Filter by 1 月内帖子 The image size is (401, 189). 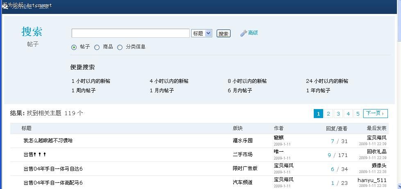pos(162,91)
